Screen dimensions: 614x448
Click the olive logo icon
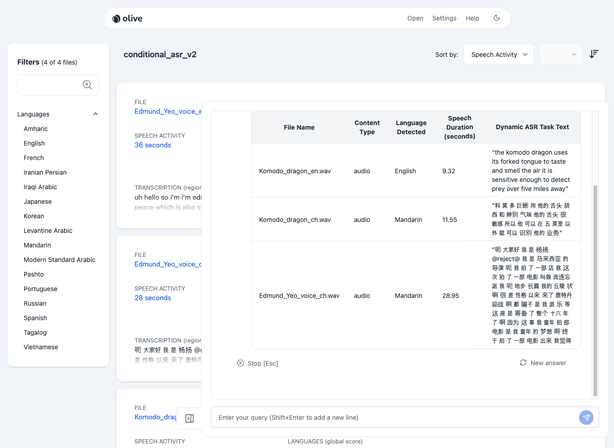pyautogui.click(x=116, y=19)
